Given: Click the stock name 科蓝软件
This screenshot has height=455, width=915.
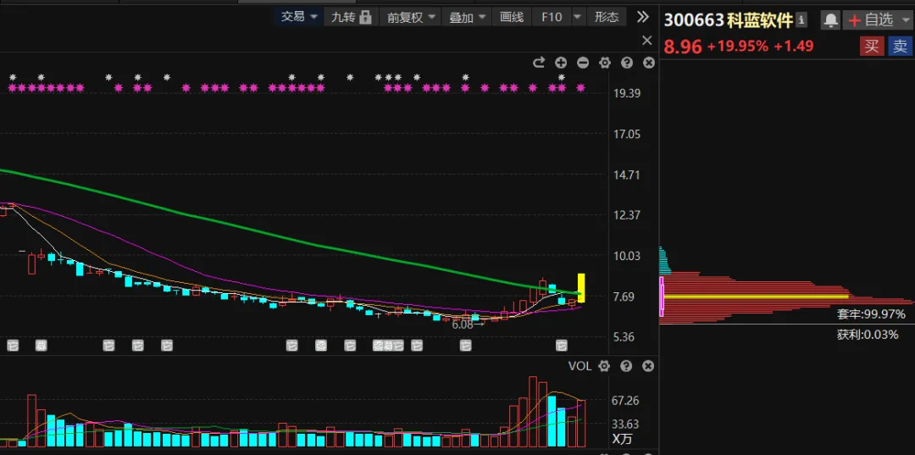Looking at the screenshot, I should (760, 20).
